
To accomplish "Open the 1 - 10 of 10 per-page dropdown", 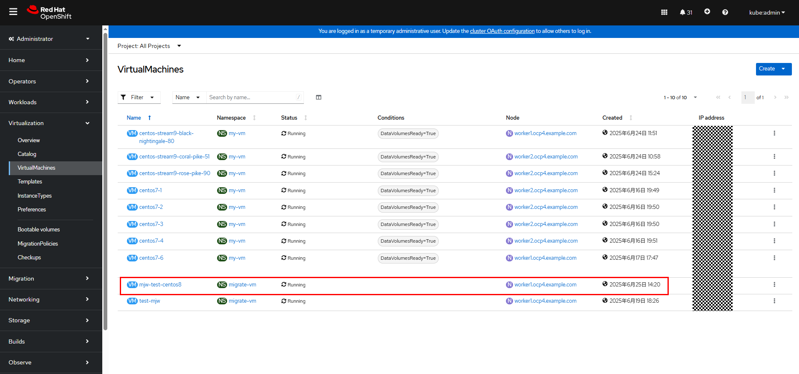I will click(680, 97).
